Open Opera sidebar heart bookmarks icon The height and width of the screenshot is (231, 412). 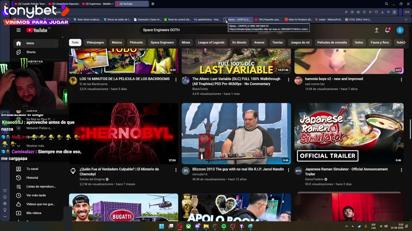point(5,191)
